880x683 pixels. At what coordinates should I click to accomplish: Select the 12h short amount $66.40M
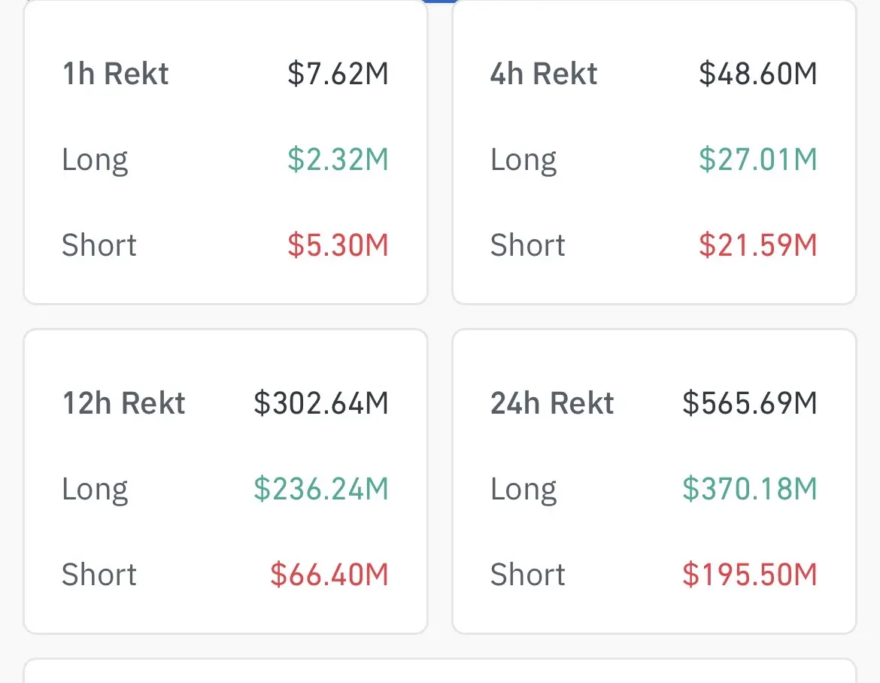[329, 575]
